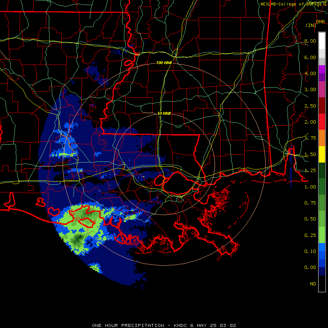Click the 6.00 legend value

(x=310, y=57)
